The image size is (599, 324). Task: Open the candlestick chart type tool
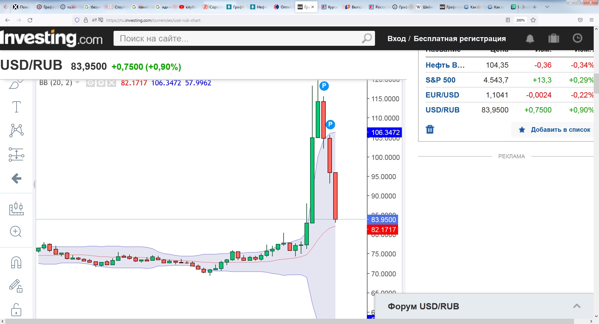pyautogui.click(x=16, y=208)
